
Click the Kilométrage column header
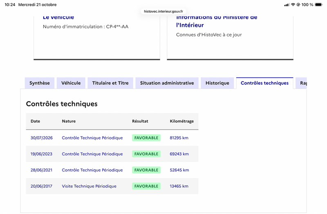pos(181,121)
